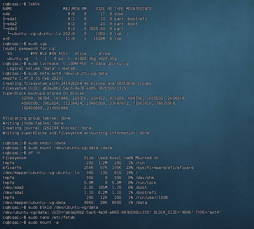This screenshot has height=229, width=254.
Task: Click 'mke2fs 1.47.0 (5-Feb-2023)' line
Action: pyautogui.click(x=33, y=78)
